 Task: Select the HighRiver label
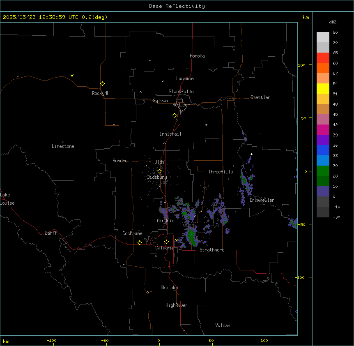click(x=177, y=305)
